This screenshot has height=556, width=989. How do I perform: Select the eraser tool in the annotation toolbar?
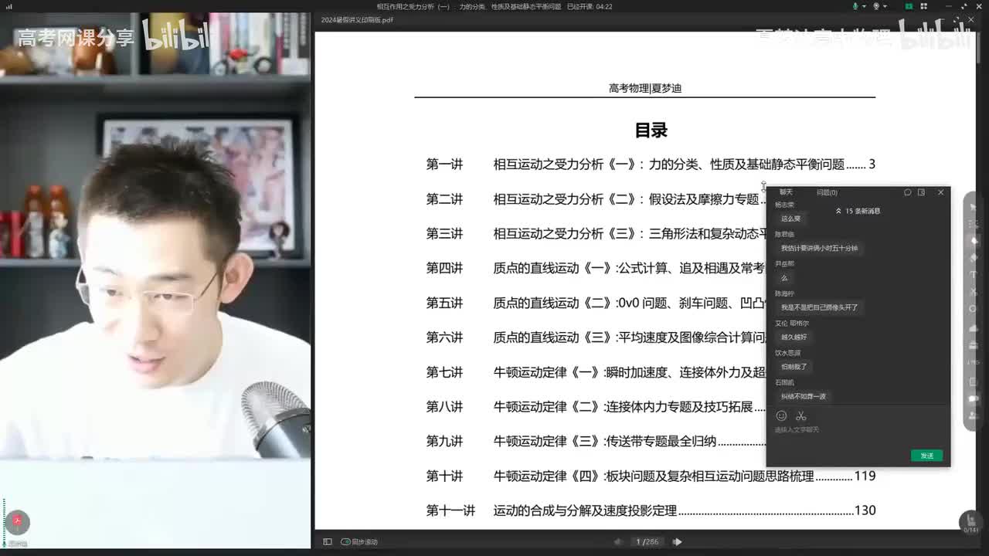pos(974,258)
